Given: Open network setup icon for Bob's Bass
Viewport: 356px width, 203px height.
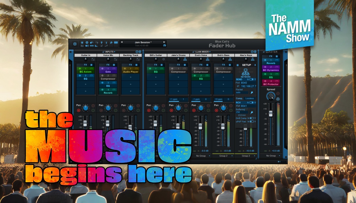Looking at the screenshot, I should click(x=230, y=59).
